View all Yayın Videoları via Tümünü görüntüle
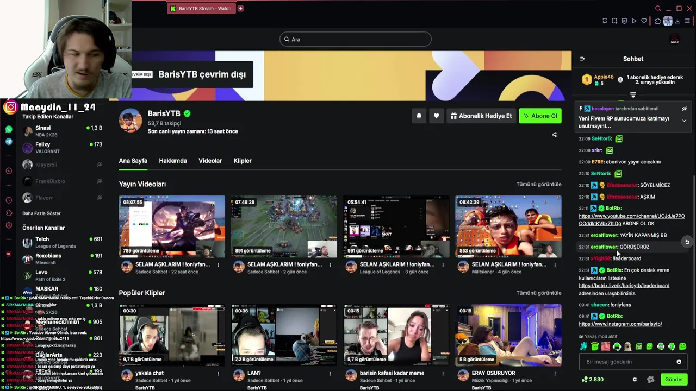696x391 pixels. pyautogui.click(x=538, y=184)
